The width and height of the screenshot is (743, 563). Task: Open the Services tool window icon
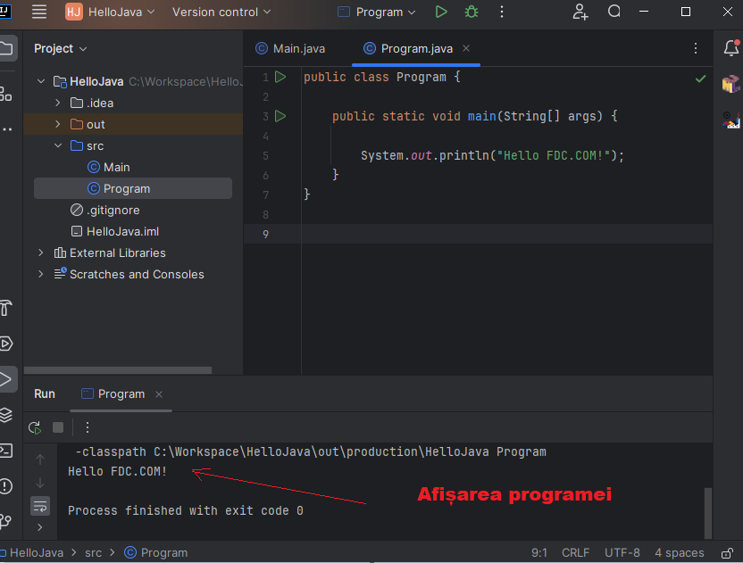[6, 344]
